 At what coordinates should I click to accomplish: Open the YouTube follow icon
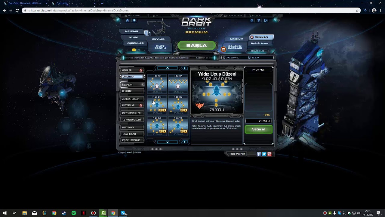(269, 154)
